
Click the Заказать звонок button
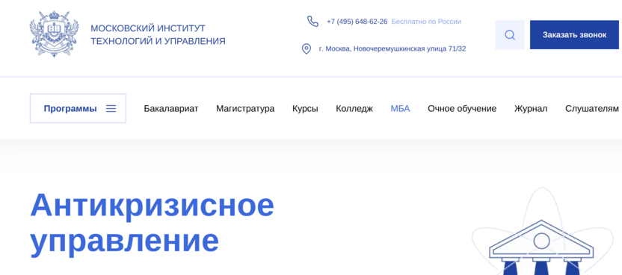click(x=574, y=35)
